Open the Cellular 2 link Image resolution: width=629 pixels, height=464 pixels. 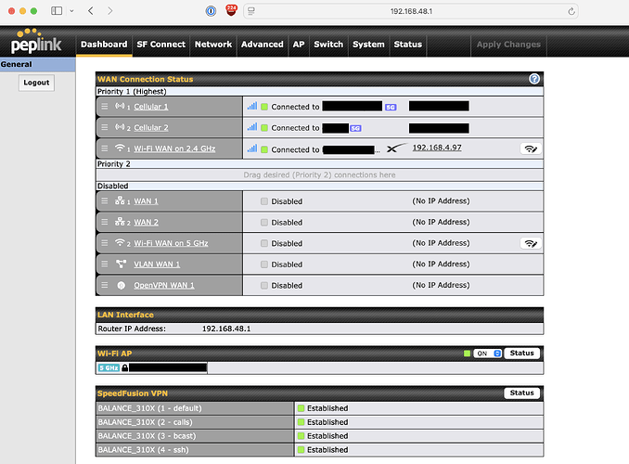[x=151, y=128]
